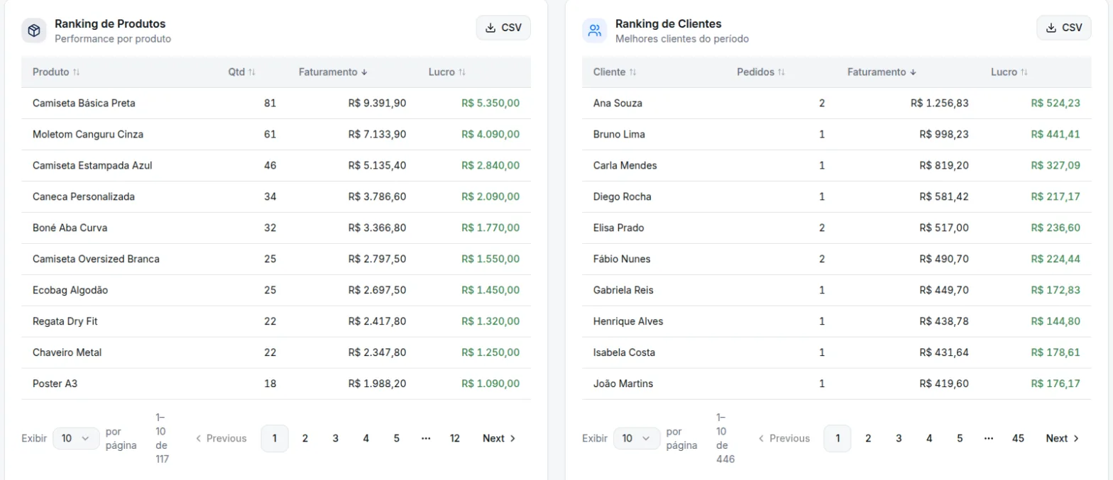The height and width of the screenshot is (480, 1113).
Task: Click Fábio Nunes client name
Action: [x=622, y=259]
